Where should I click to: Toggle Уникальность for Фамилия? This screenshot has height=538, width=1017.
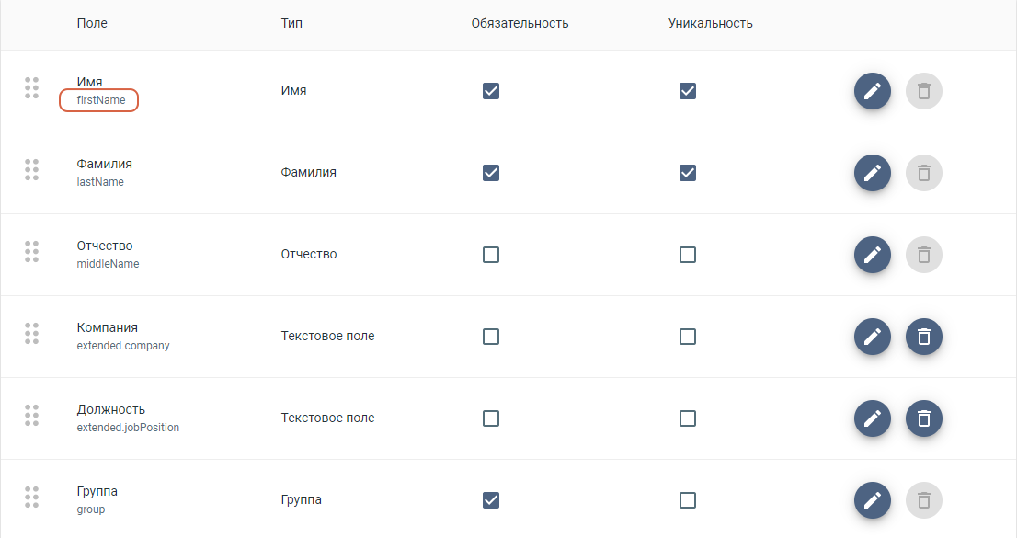[x=688, y=173]
